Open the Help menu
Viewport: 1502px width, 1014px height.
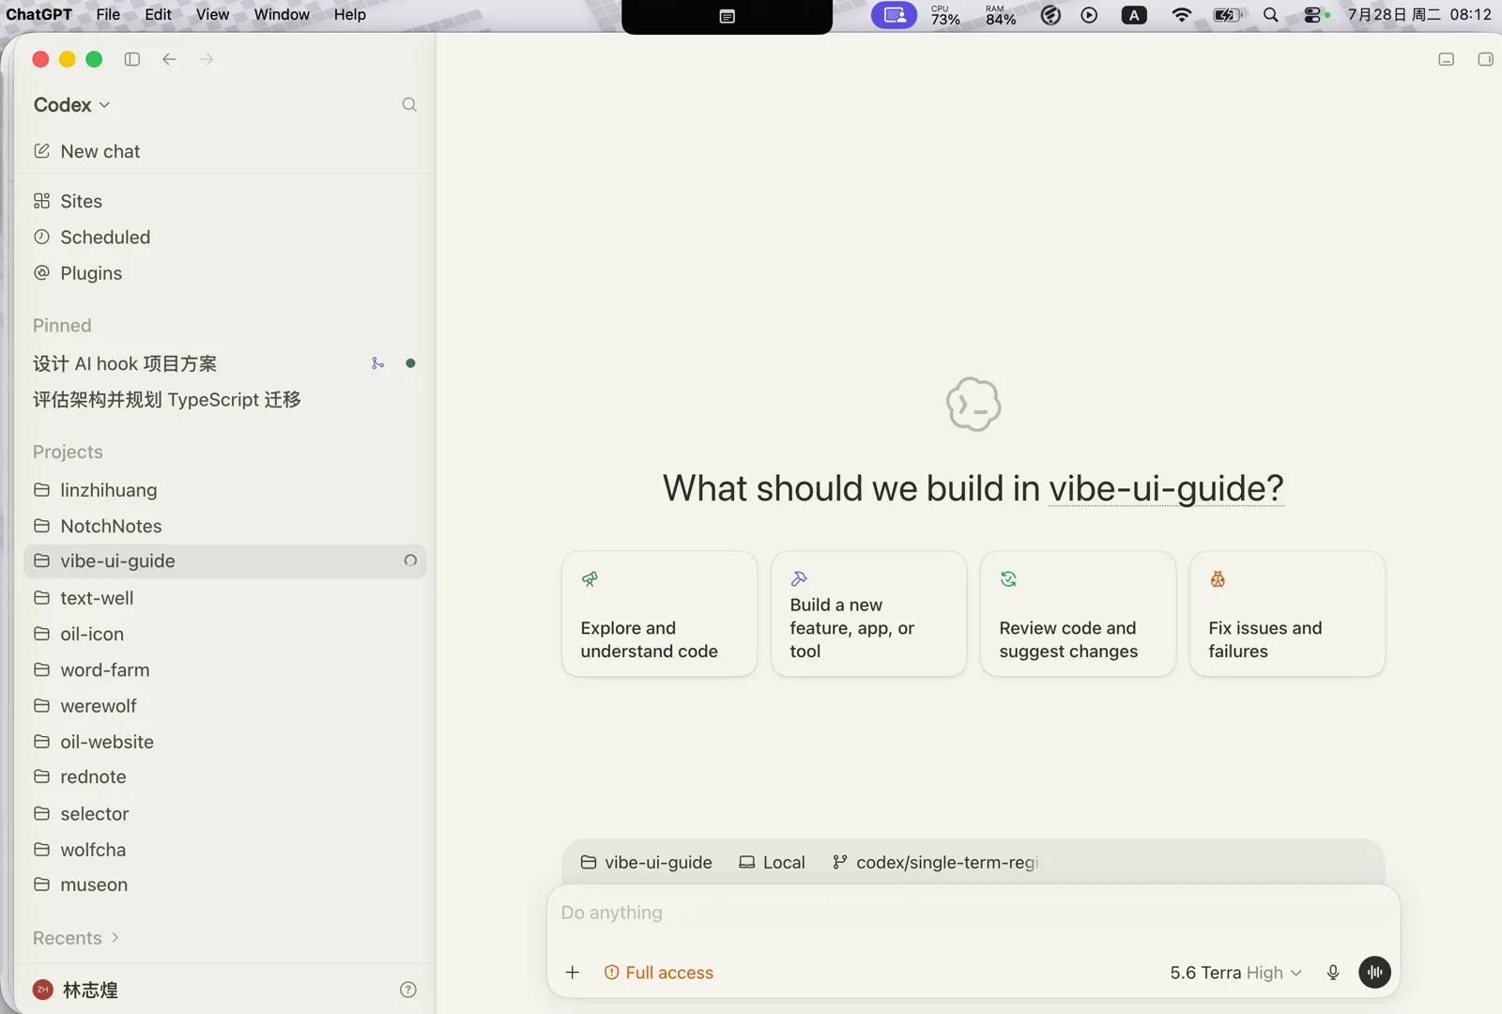(x=350, y=15)
